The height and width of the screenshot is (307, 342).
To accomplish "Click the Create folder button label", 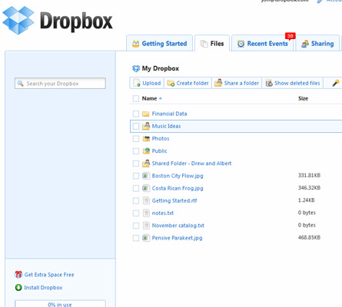I will [x=192, y=83].
